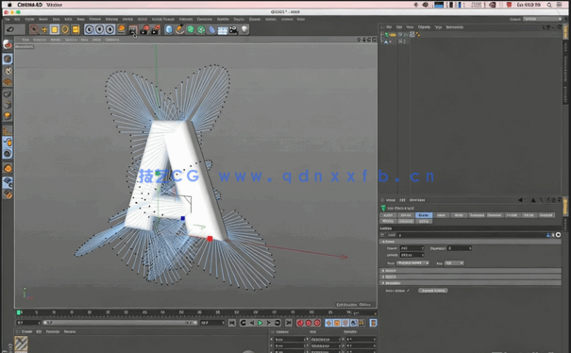Toggle the checkbox beside the rounded Attributes button
The width and height of the screenshot is (571, 353).
409,291
